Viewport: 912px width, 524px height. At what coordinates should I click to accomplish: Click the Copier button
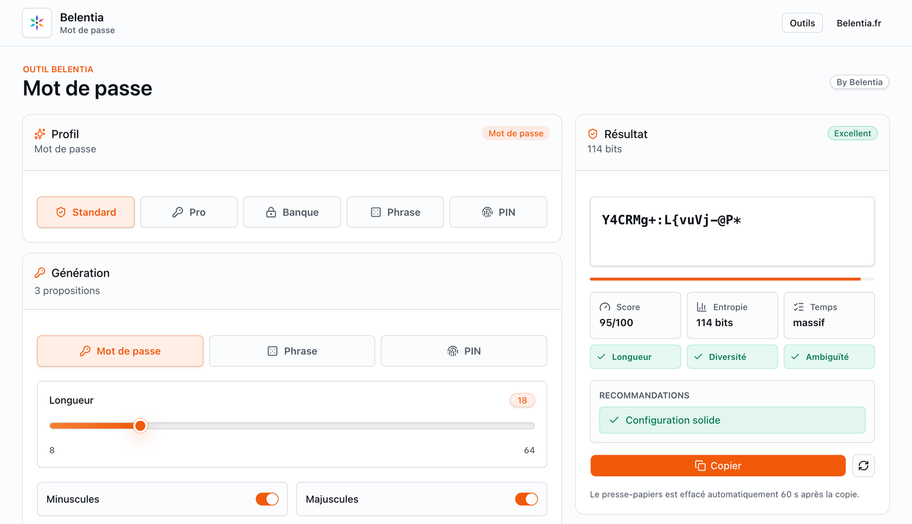(x=718, y=465)
